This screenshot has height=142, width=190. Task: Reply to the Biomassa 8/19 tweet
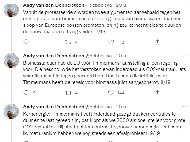(26, 93)
